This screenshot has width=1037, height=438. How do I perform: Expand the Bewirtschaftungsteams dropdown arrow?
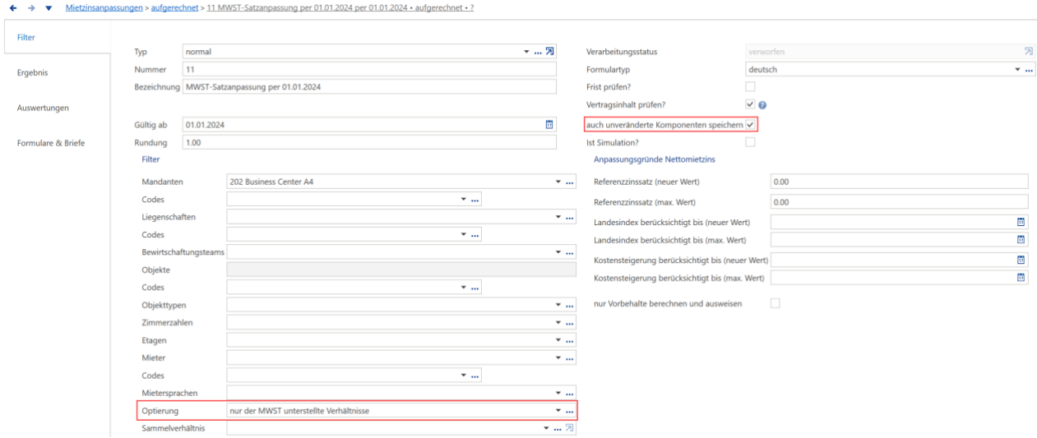pyautogui.click(x=558, y=252)
